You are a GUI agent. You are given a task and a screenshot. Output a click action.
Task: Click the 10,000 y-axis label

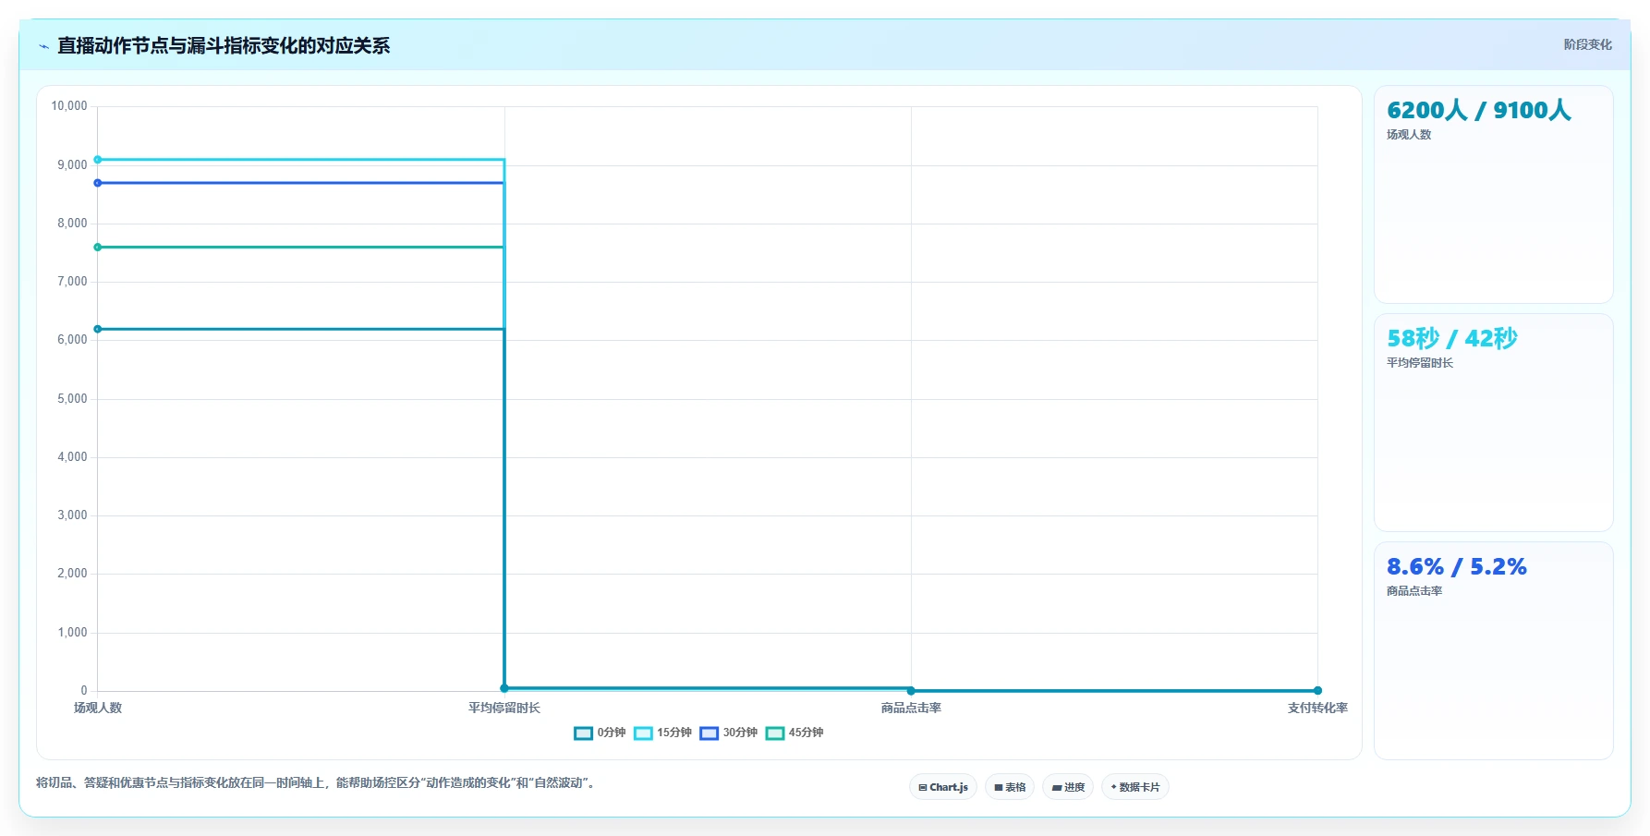click(x=69, y=106)
